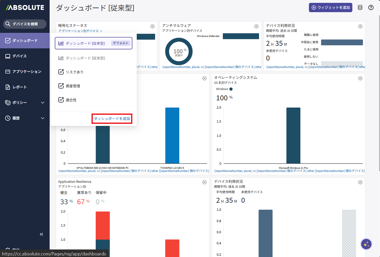The height and width of the screenshot is (257, 380).
Task: Click the デバイスを検索 search field
Action: click(25, 24)
